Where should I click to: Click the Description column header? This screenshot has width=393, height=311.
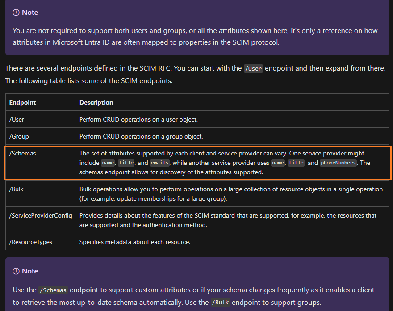(x=96, y=102)
